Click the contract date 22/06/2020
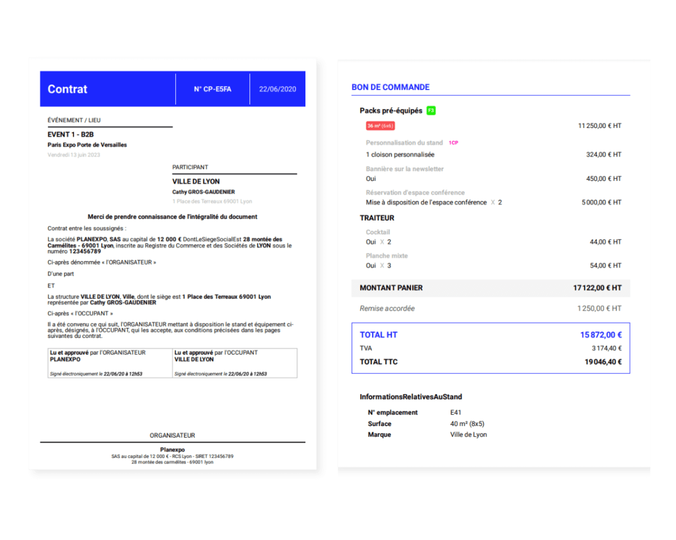Image resolution: width=676 pixels, height=540 pixels. coord(277,89)
